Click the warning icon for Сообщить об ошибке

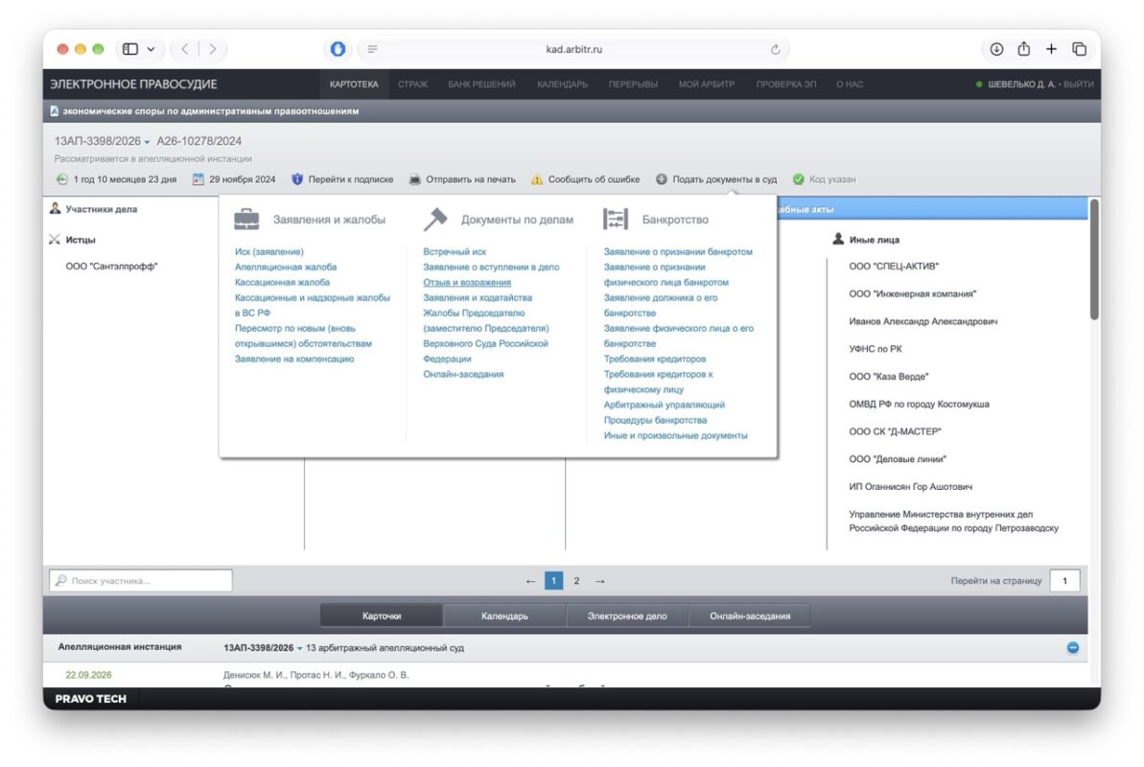[x=537, y=178]
